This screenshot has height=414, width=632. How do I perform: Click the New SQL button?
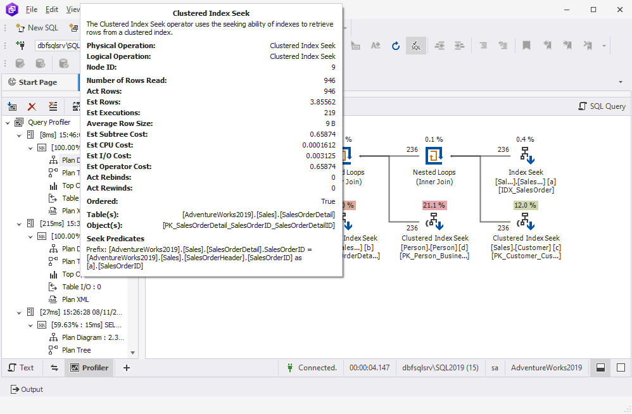tap(37, 28)
